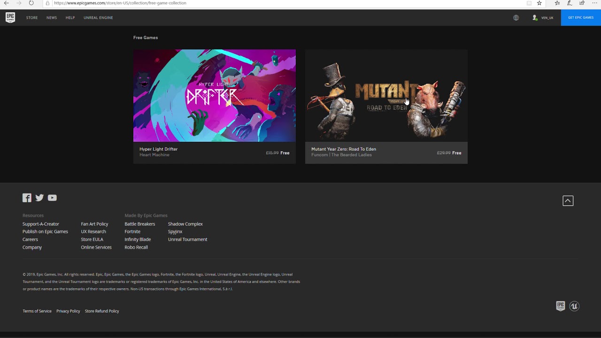Click the GET EPIC GAMES button
601x338 pixels.
pos(581,17)
